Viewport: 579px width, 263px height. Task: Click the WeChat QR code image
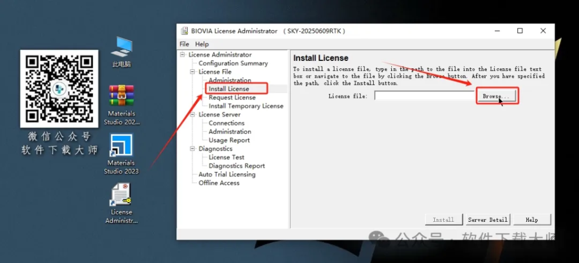pos(59,89)
